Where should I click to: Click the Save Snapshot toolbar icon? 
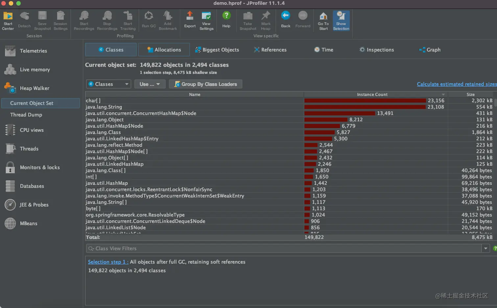pos(42,21)
